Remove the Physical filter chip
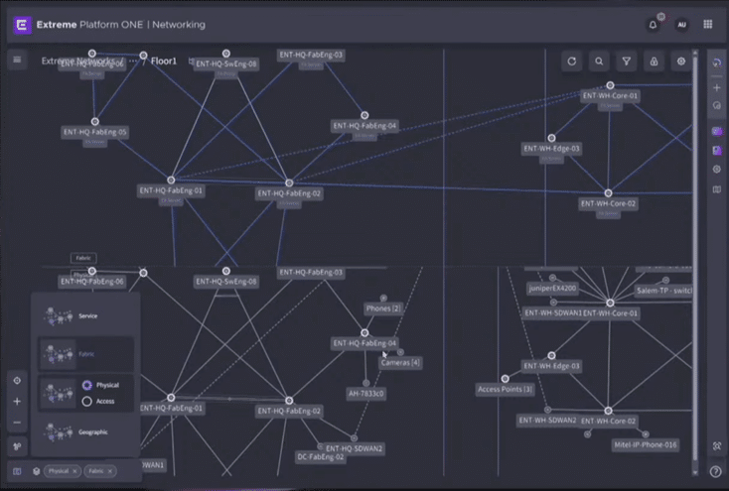729x491 pixels. click(x=74, y=471)
